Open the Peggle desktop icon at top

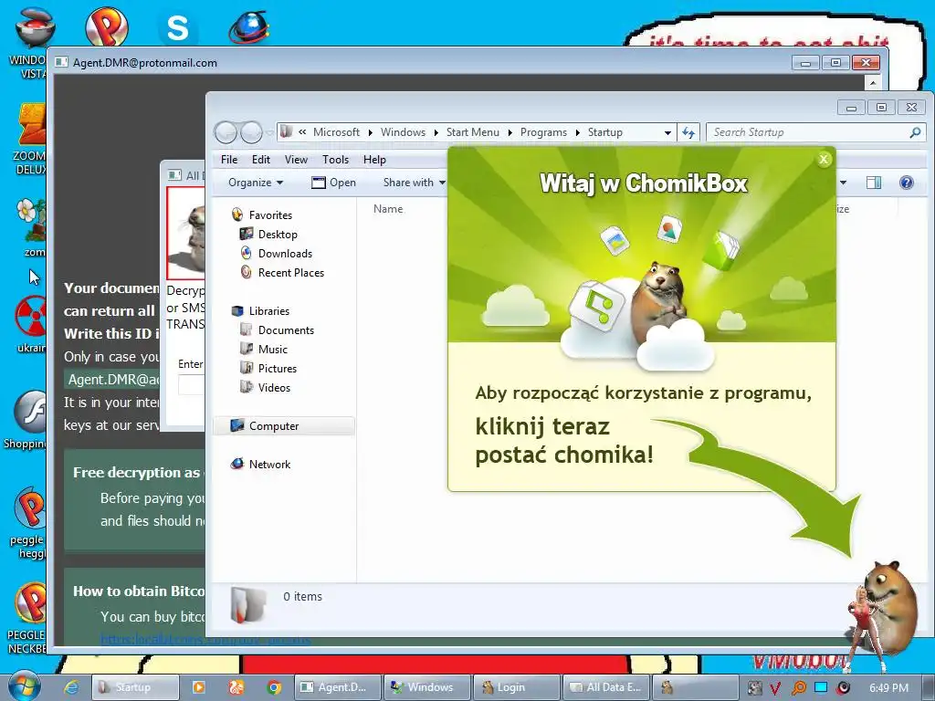click(106, 26)
